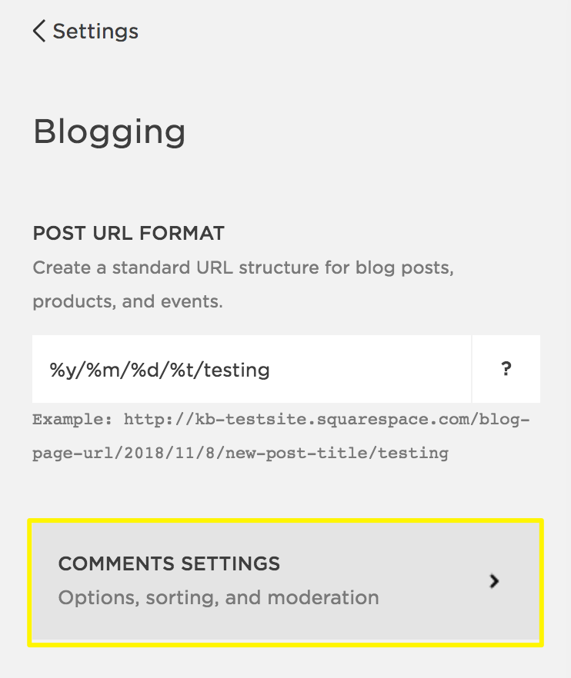The height and width of the screenshot is (678, 571).
Task: Place cursor after 'testing' in URL field
Action: click(x=272, y=370)
